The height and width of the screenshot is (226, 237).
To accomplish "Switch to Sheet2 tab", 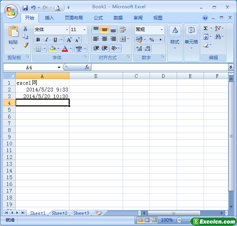I will (60, 213).
